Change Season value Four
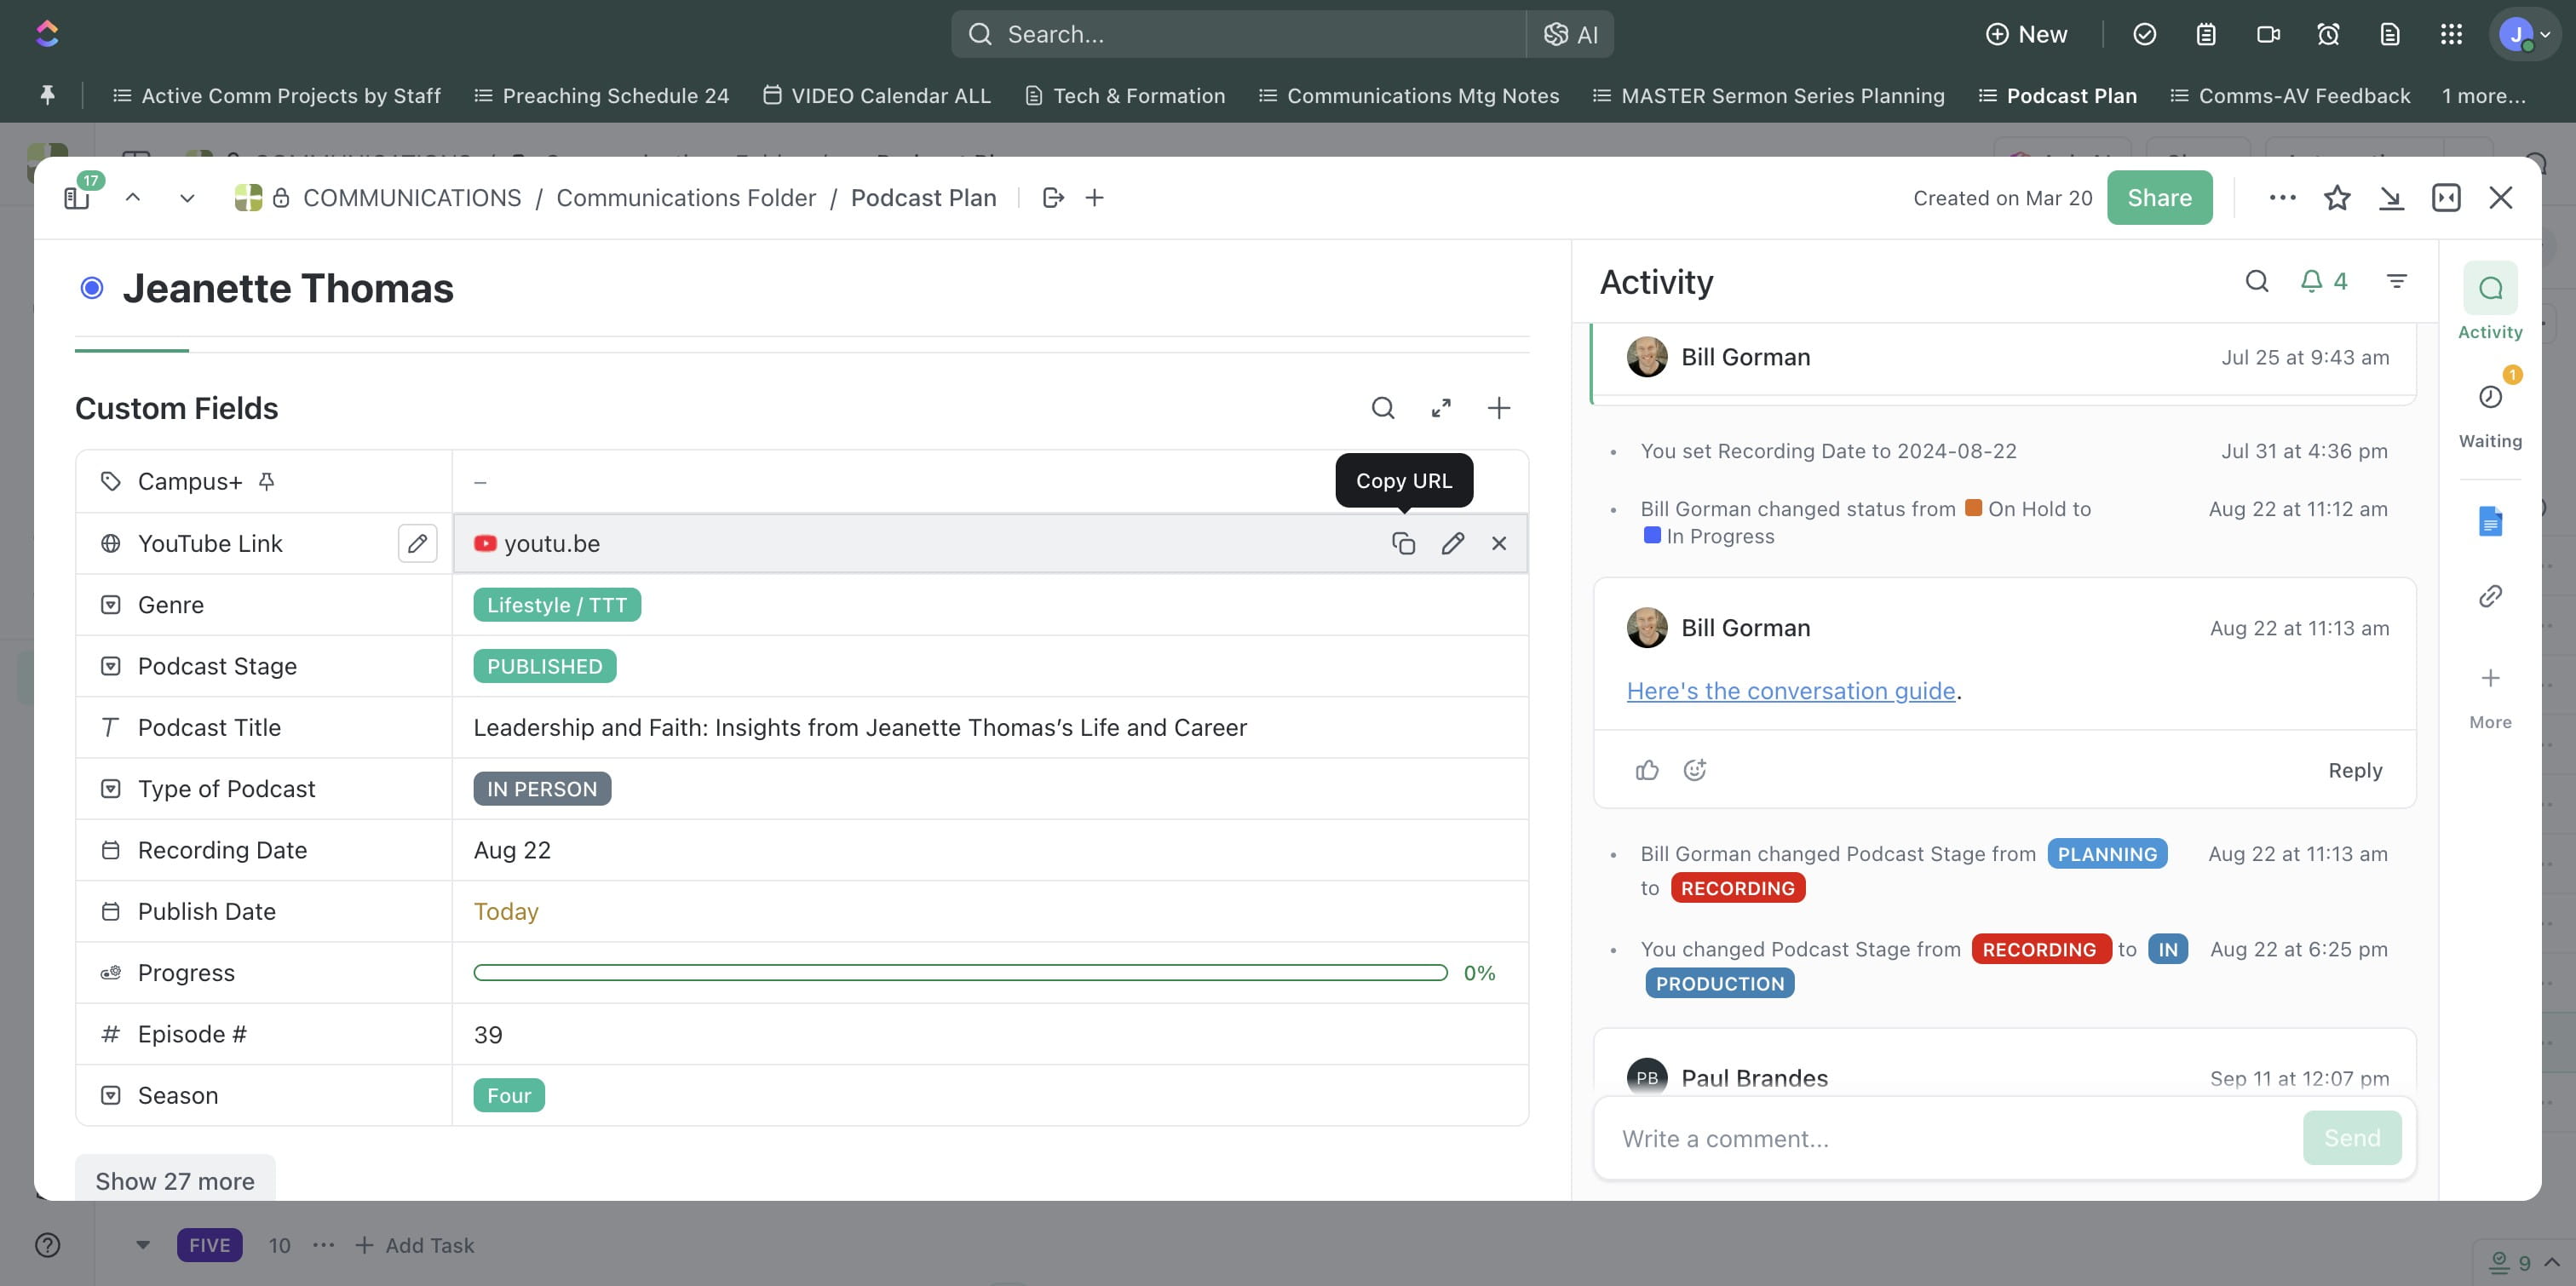 point(509,1095)
